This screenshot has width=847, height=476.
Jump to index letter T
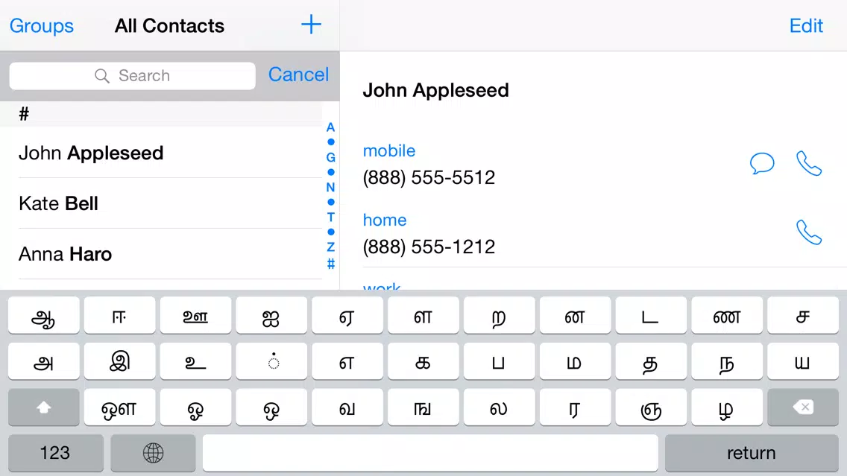pyautogui.click(x=330, y=217)
